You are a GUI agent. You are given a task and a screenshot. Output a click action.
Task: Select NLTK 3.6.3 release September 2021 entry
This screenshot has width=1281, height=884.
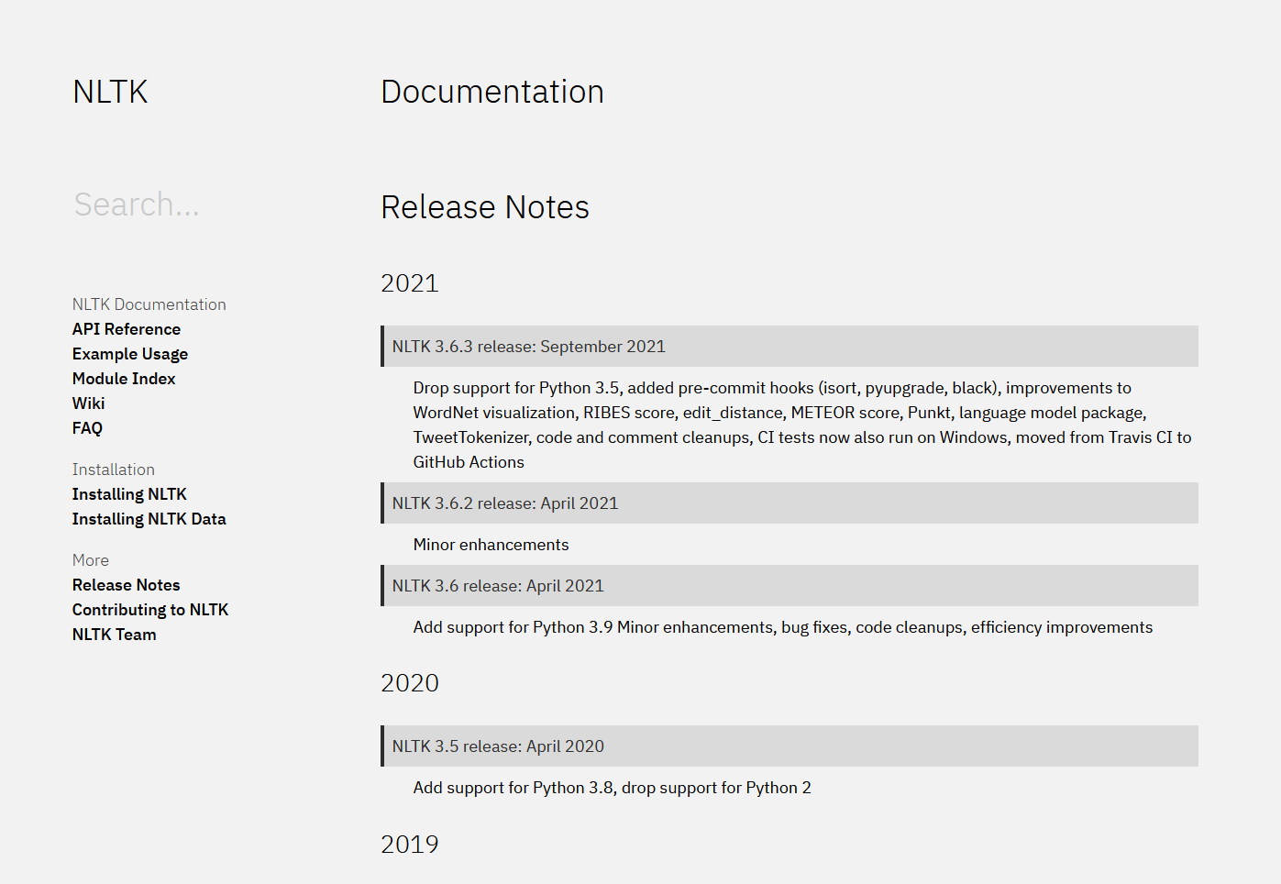click(790, 347)
